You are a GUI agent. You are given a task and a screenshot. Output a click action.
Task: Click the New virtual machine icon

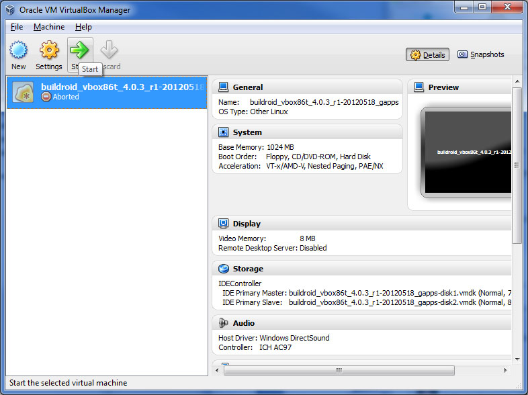click(x=18, y=50)
